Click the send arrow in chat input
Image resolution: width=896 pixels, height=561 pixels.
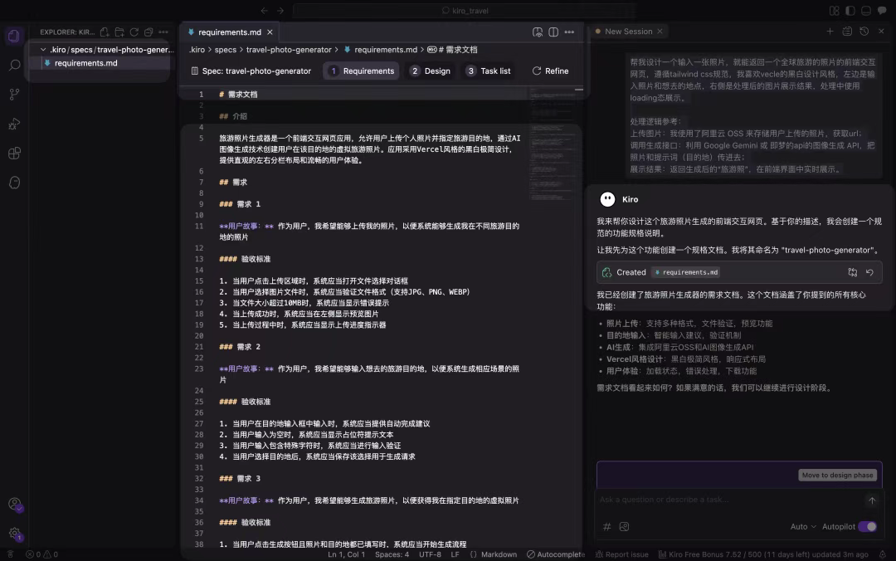coord(872,500)
